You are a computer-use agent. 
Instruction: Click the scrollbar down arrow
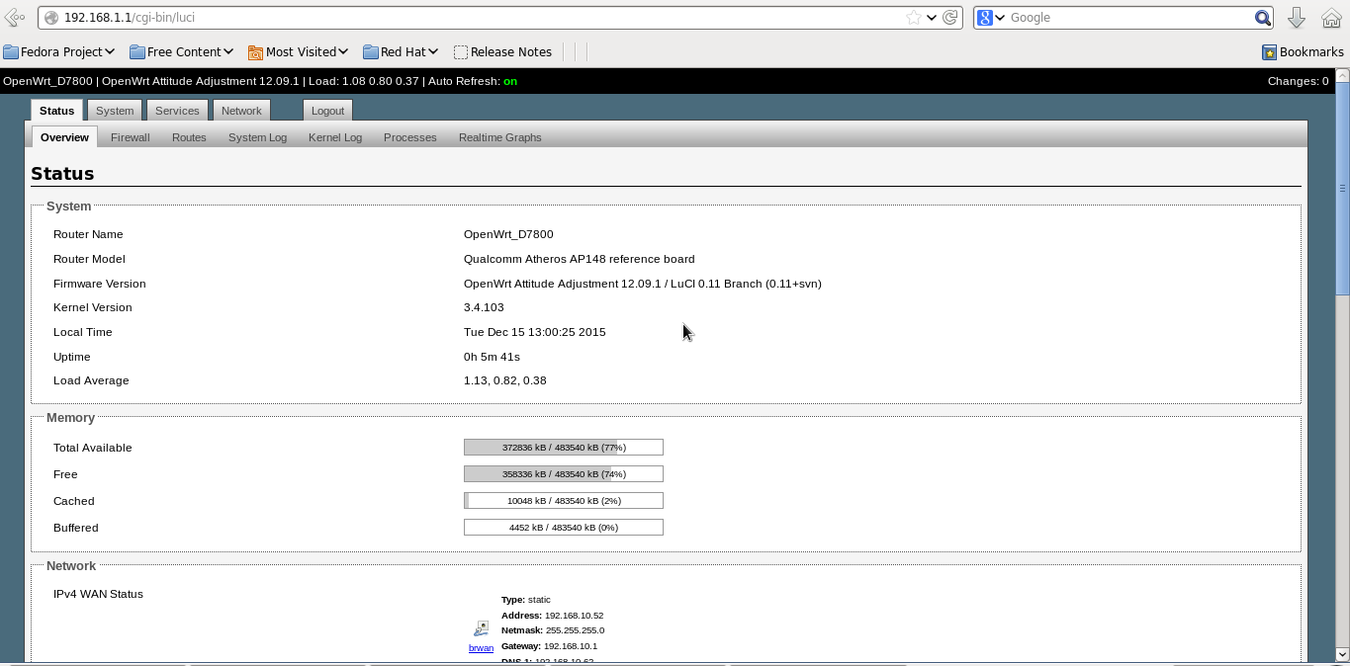tap(1342, 654)
